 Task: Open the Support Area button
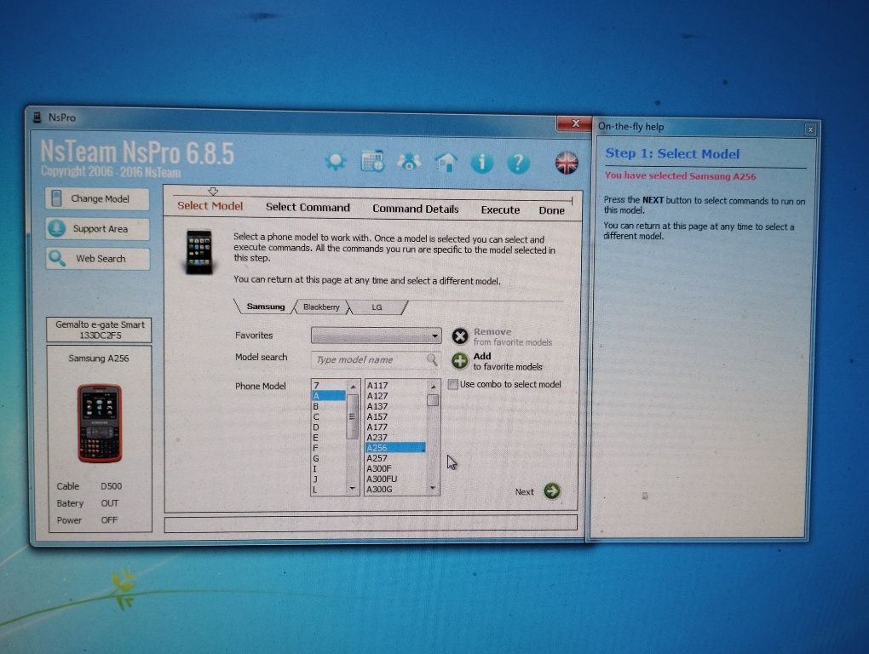(x=97, y=229)
